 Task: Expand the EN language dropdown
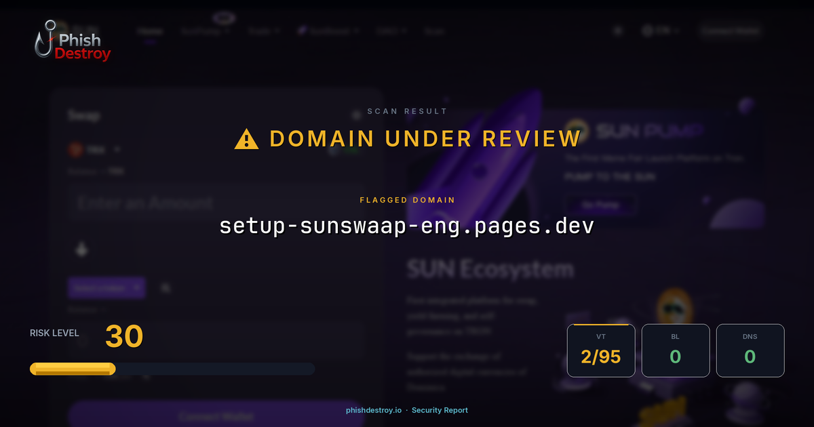(663, 30)
